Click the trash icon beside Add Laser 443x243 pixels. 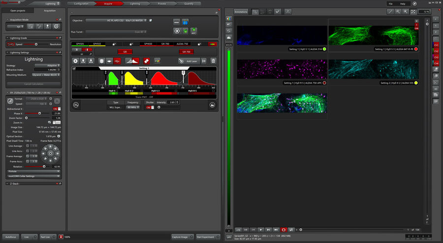[x=213, y=61]
